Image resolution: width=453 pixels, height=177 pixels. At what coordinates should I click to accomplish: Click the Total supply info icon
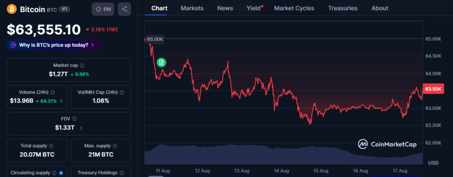(51, 146)
